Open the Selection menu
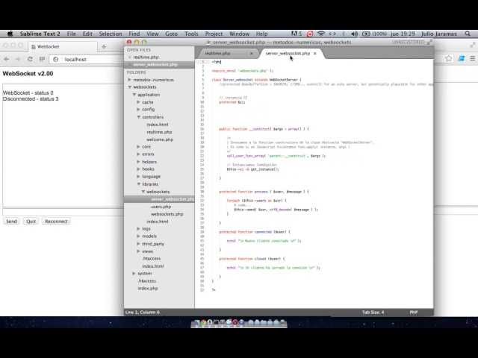 [110, 34]
